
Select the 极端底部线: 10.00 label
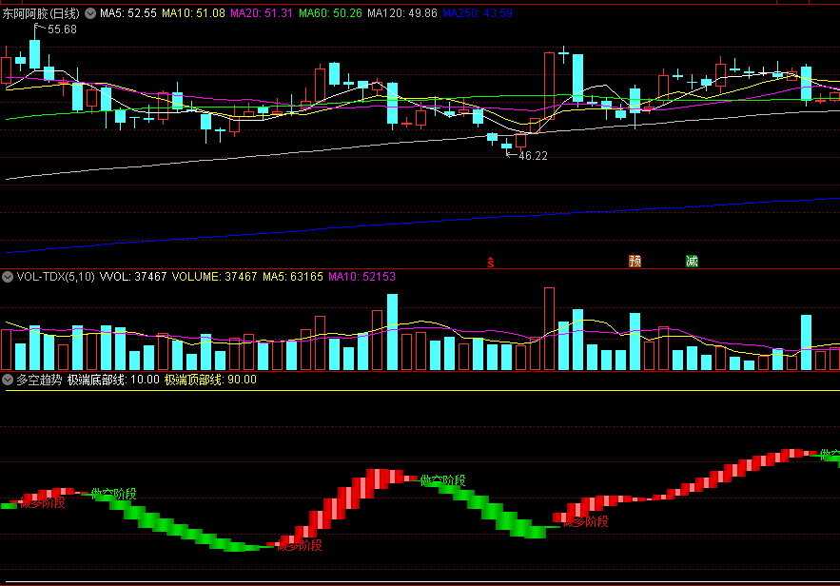point(113,380)
